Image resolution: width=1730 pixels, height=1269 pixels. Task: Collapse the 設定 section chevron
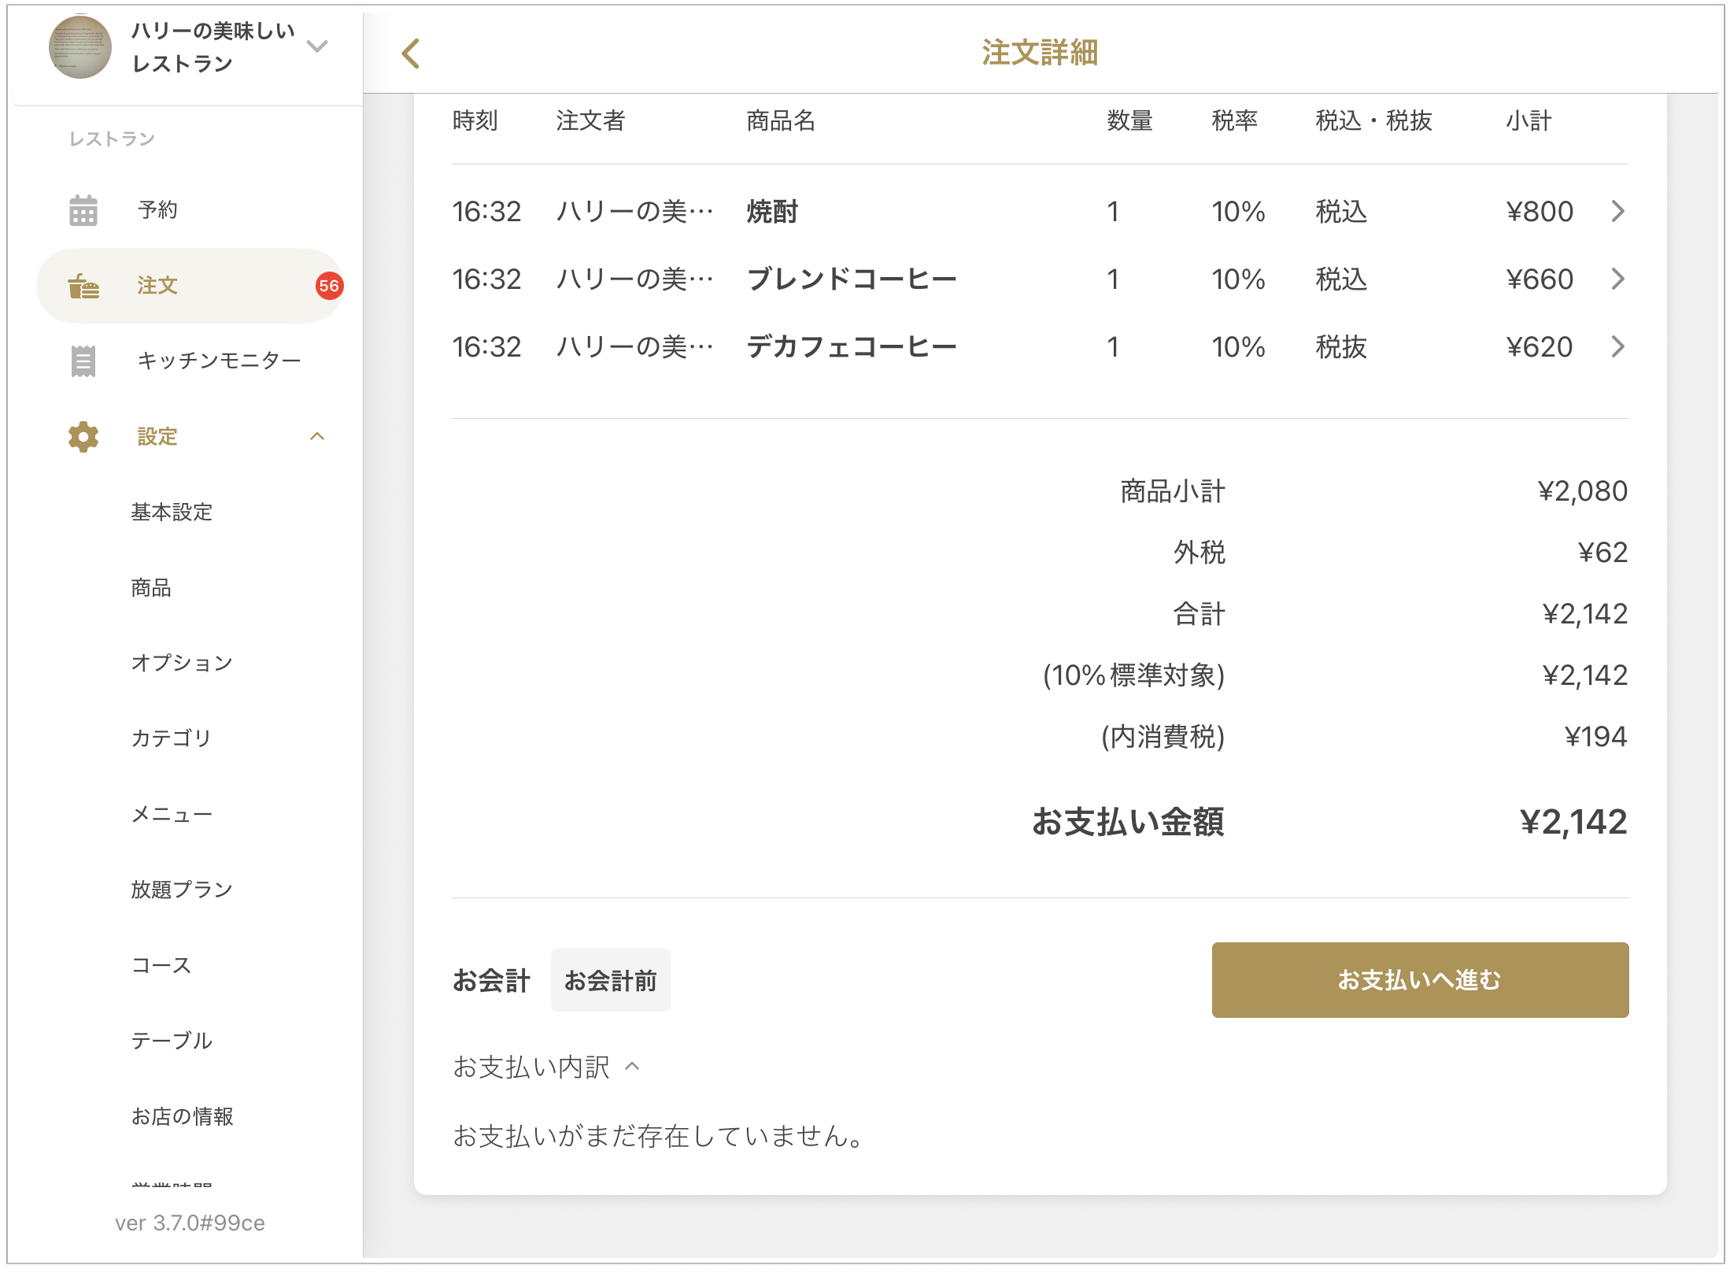click(x=317, y=436)
